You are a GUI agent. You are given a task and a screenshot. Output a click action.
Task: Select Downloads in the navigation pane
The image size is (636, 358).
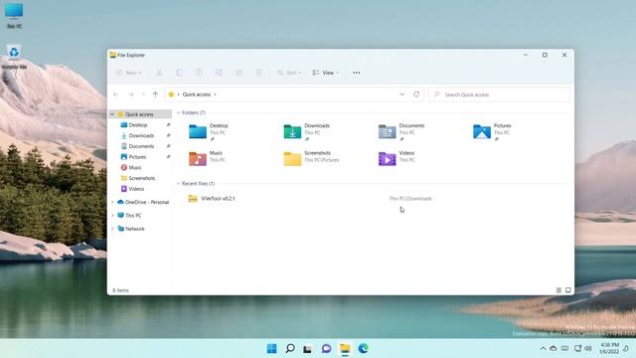(x=141, y=135)
